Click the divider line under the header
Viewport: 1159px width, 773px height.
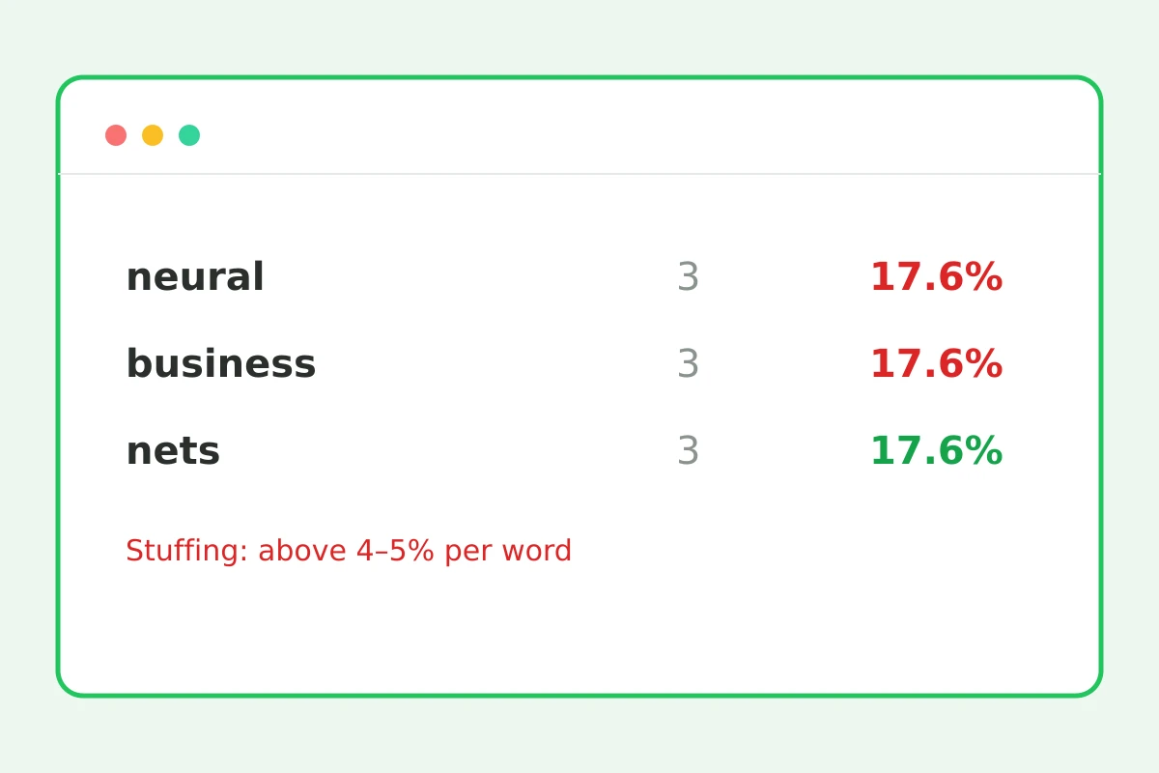pyautogui.click(x=579, y=174)
